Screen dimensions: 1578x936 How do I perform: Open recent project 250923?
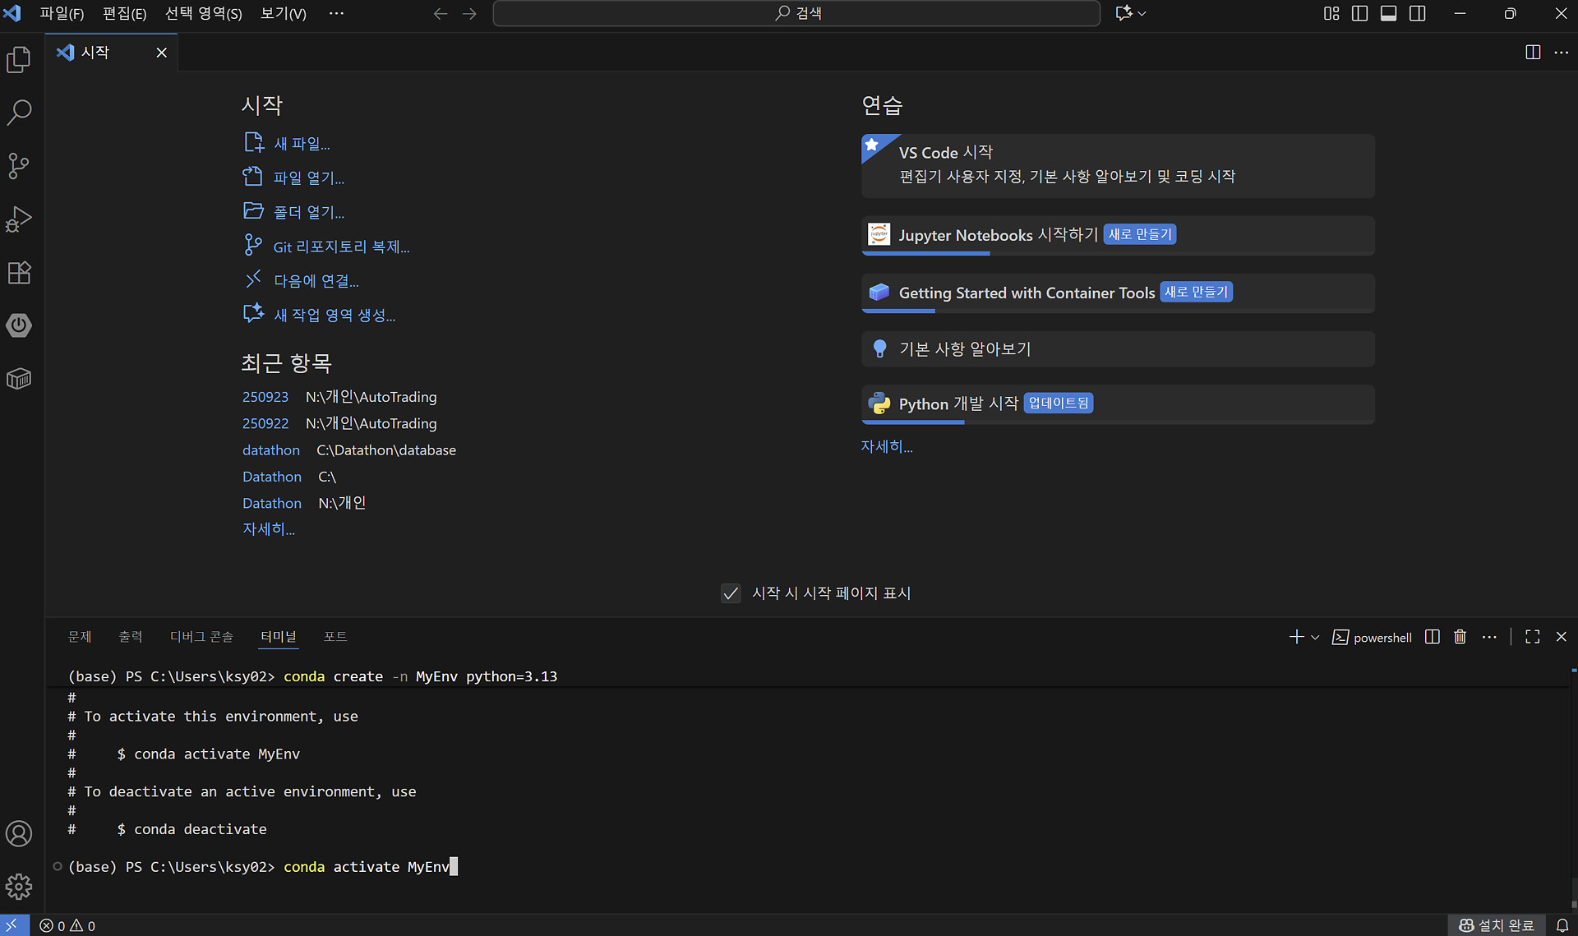tap(265, 397)
